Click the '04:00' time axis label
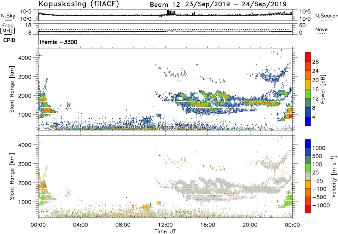 click(x=80, y=225)
